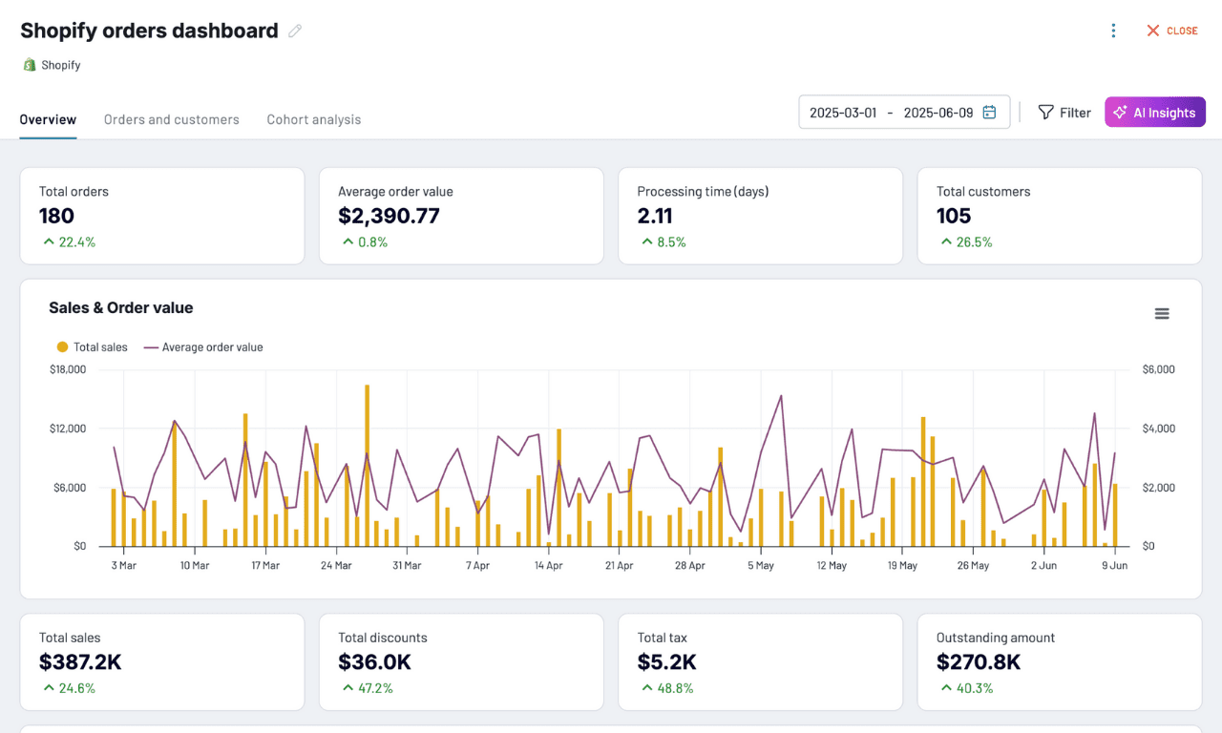Toggle Average order value legend series
Screen dimensions: 1222x733
tap(203, 347)
